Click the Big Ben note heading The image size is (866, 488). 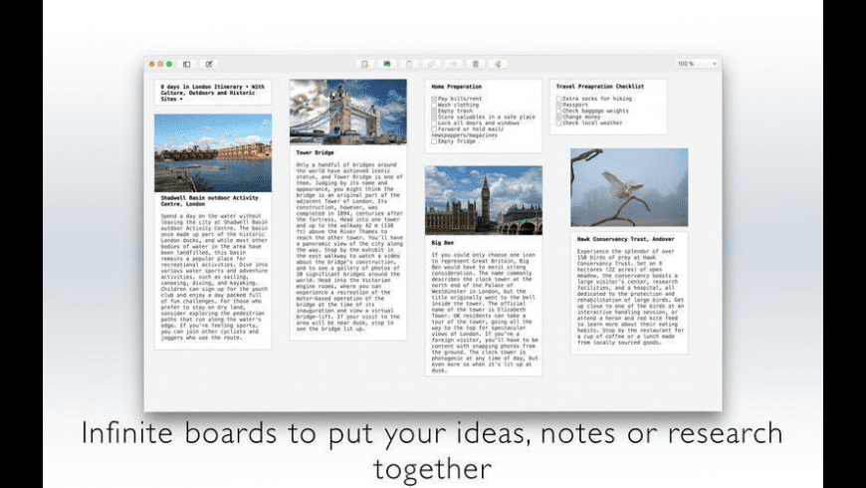pyautogui.click(x=442, y=243)
